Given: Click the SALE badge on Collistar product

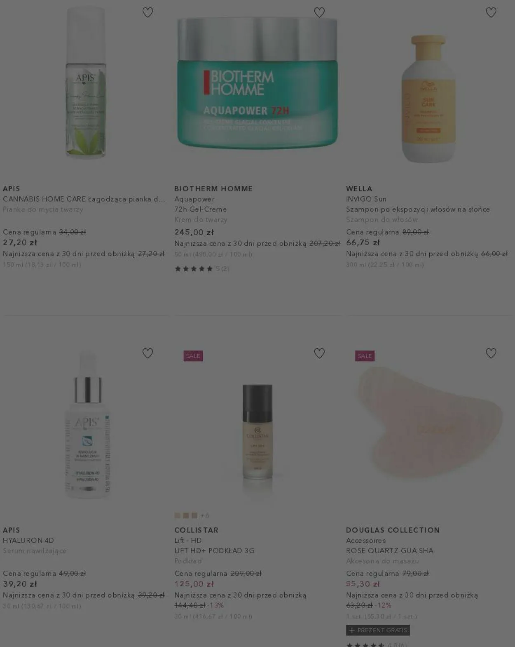Looking at the screenshot, I should pos(193,356).
